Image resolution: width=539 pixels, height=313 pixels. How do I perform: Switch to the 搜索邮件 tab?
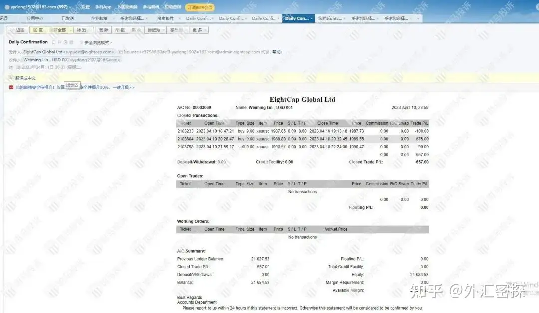(166, 18)
